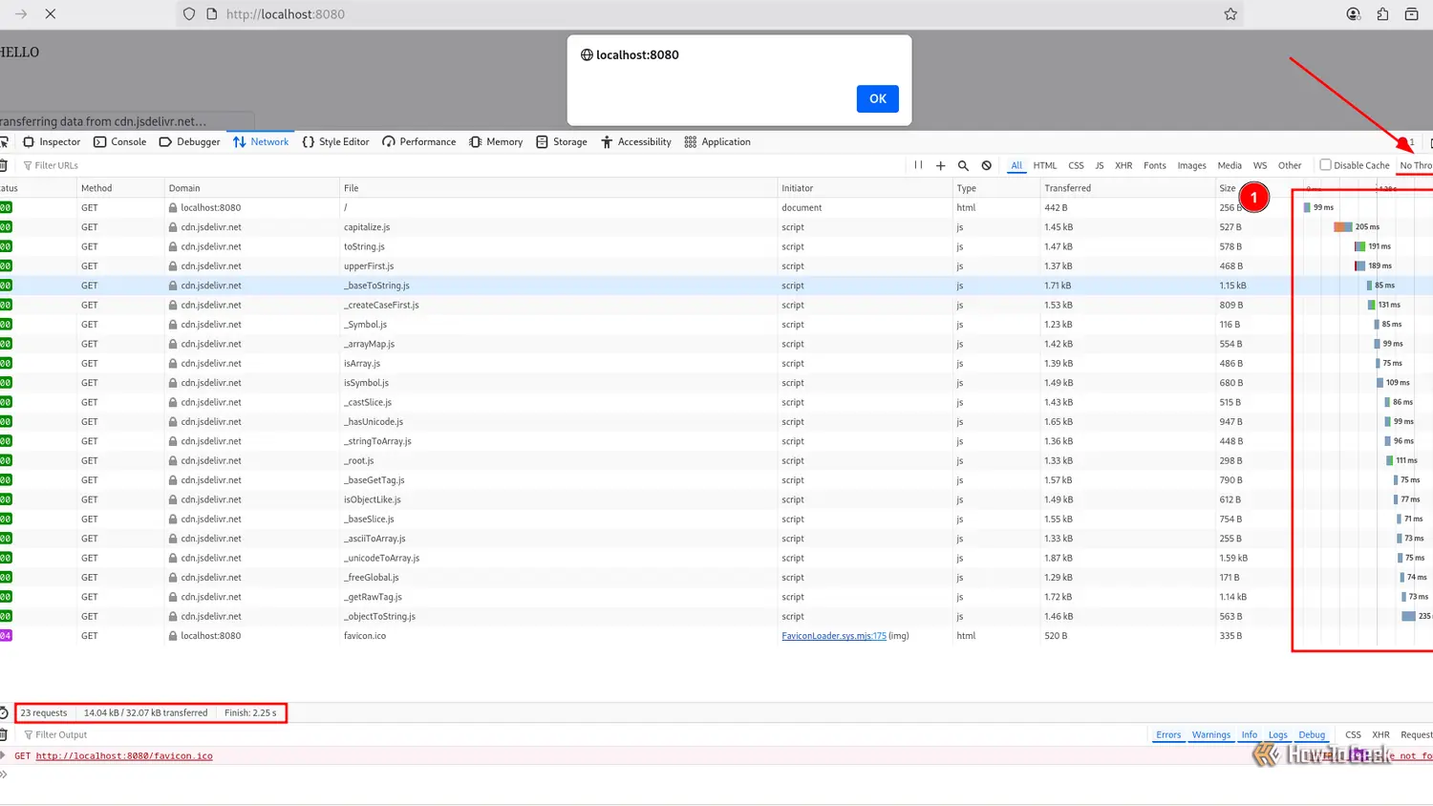Filter requests by Media
The height and width of the screenshot is (806, 1433).
(x=1230, y=165)
